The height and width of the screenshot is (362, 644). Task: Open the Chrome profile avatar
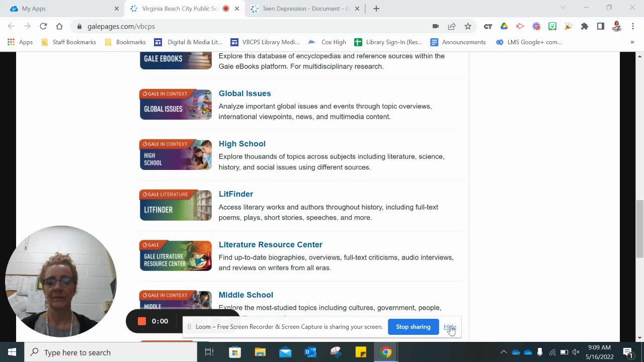coord(617,26)
